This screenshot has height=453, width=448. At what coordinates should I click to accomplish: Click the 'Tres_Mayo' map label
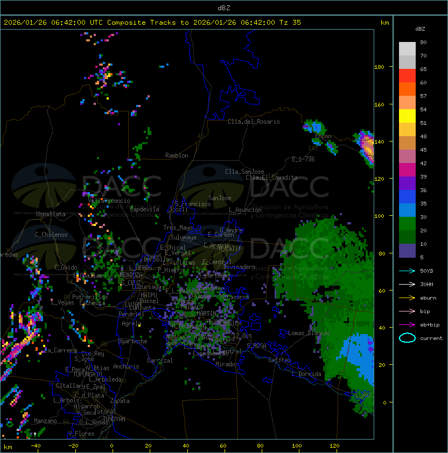[178, 228]
